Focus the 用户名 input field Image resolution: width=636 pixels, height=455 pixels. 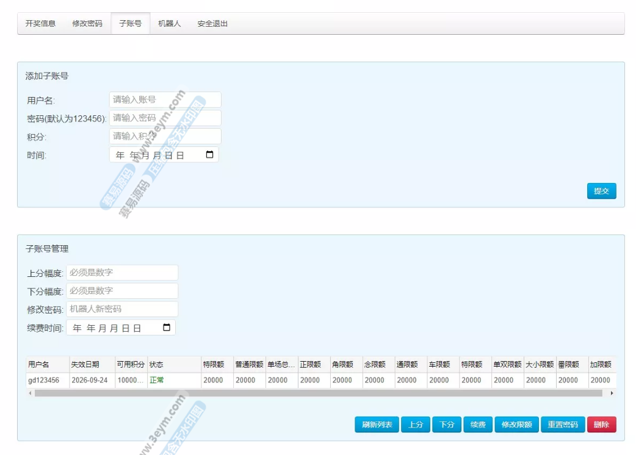point(165,99)
